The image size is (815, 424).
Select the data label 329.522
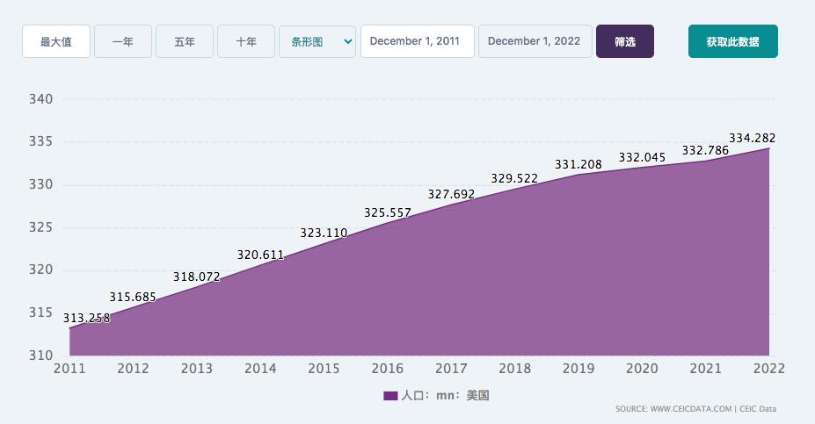coord(514,178)
